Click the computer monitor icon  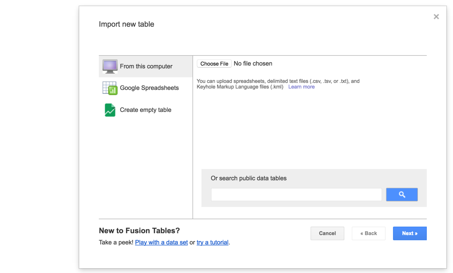(110, 66)
